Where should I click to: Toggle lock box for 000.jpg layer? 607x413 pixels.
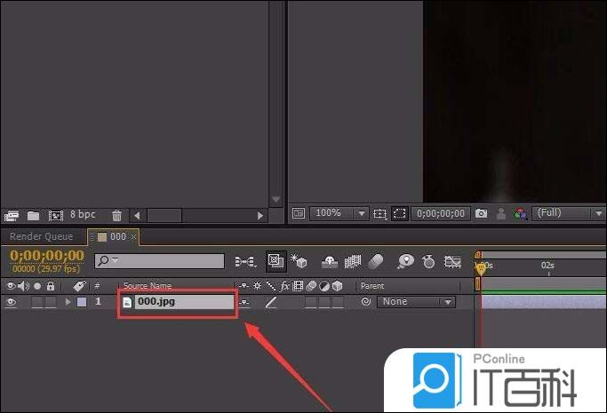51,302
